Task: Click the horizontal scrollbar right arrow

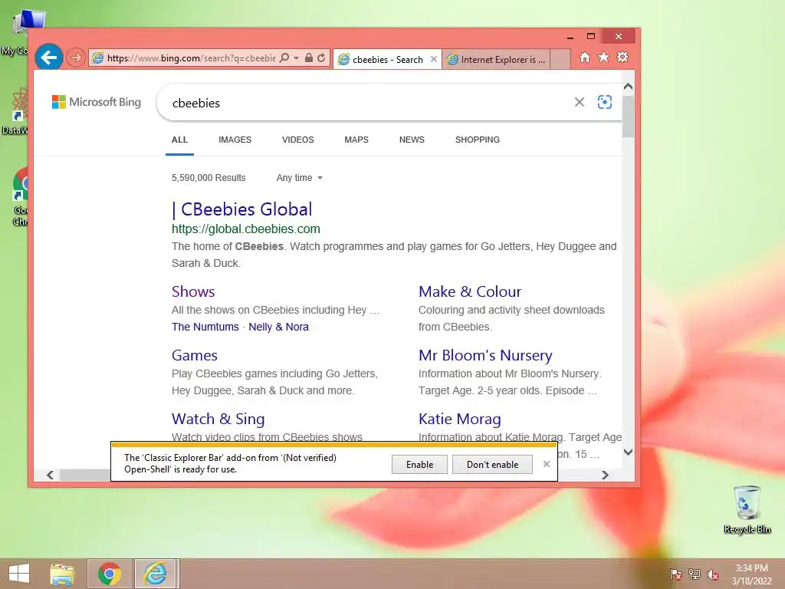Action: click(605, 474)
